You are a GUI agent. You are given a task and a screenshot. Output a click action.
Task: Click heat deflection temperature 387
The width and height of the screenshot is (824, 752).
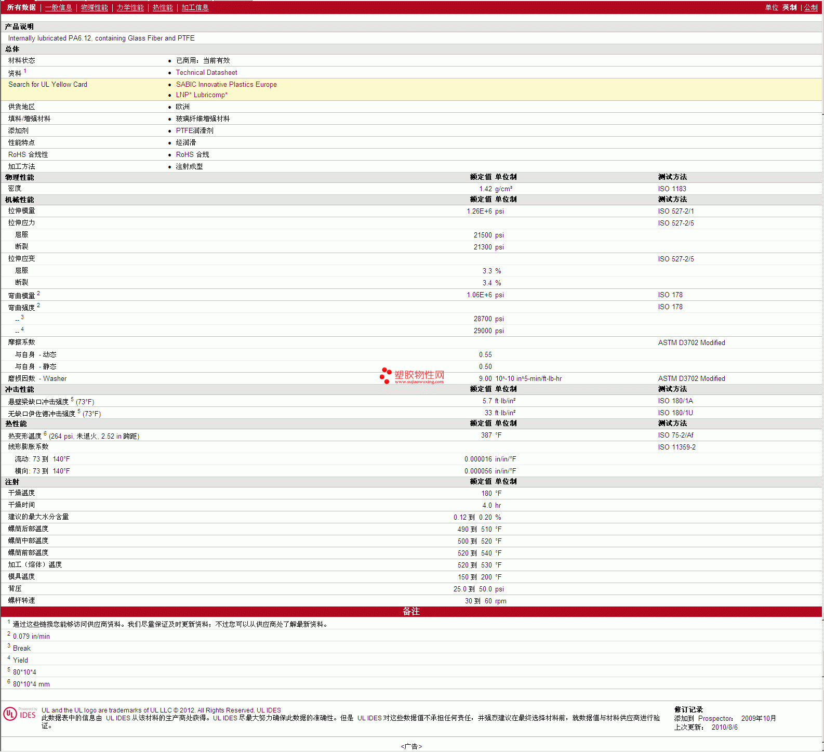point(486,436)
